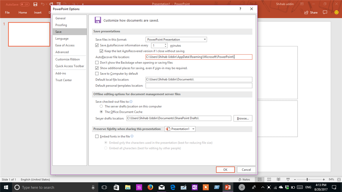This screenshot has height=192, width=342.
Task: Adjust the zoom slider handle
Action: point(307,179)
